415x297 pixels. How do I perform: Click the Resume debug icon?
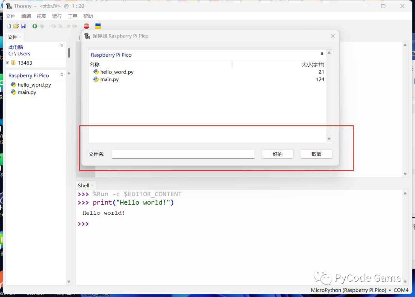(x=75, y=26)
